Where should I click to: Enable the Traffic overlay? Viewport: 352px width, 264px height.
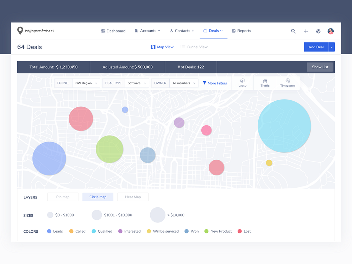click(x=264, y=83)
